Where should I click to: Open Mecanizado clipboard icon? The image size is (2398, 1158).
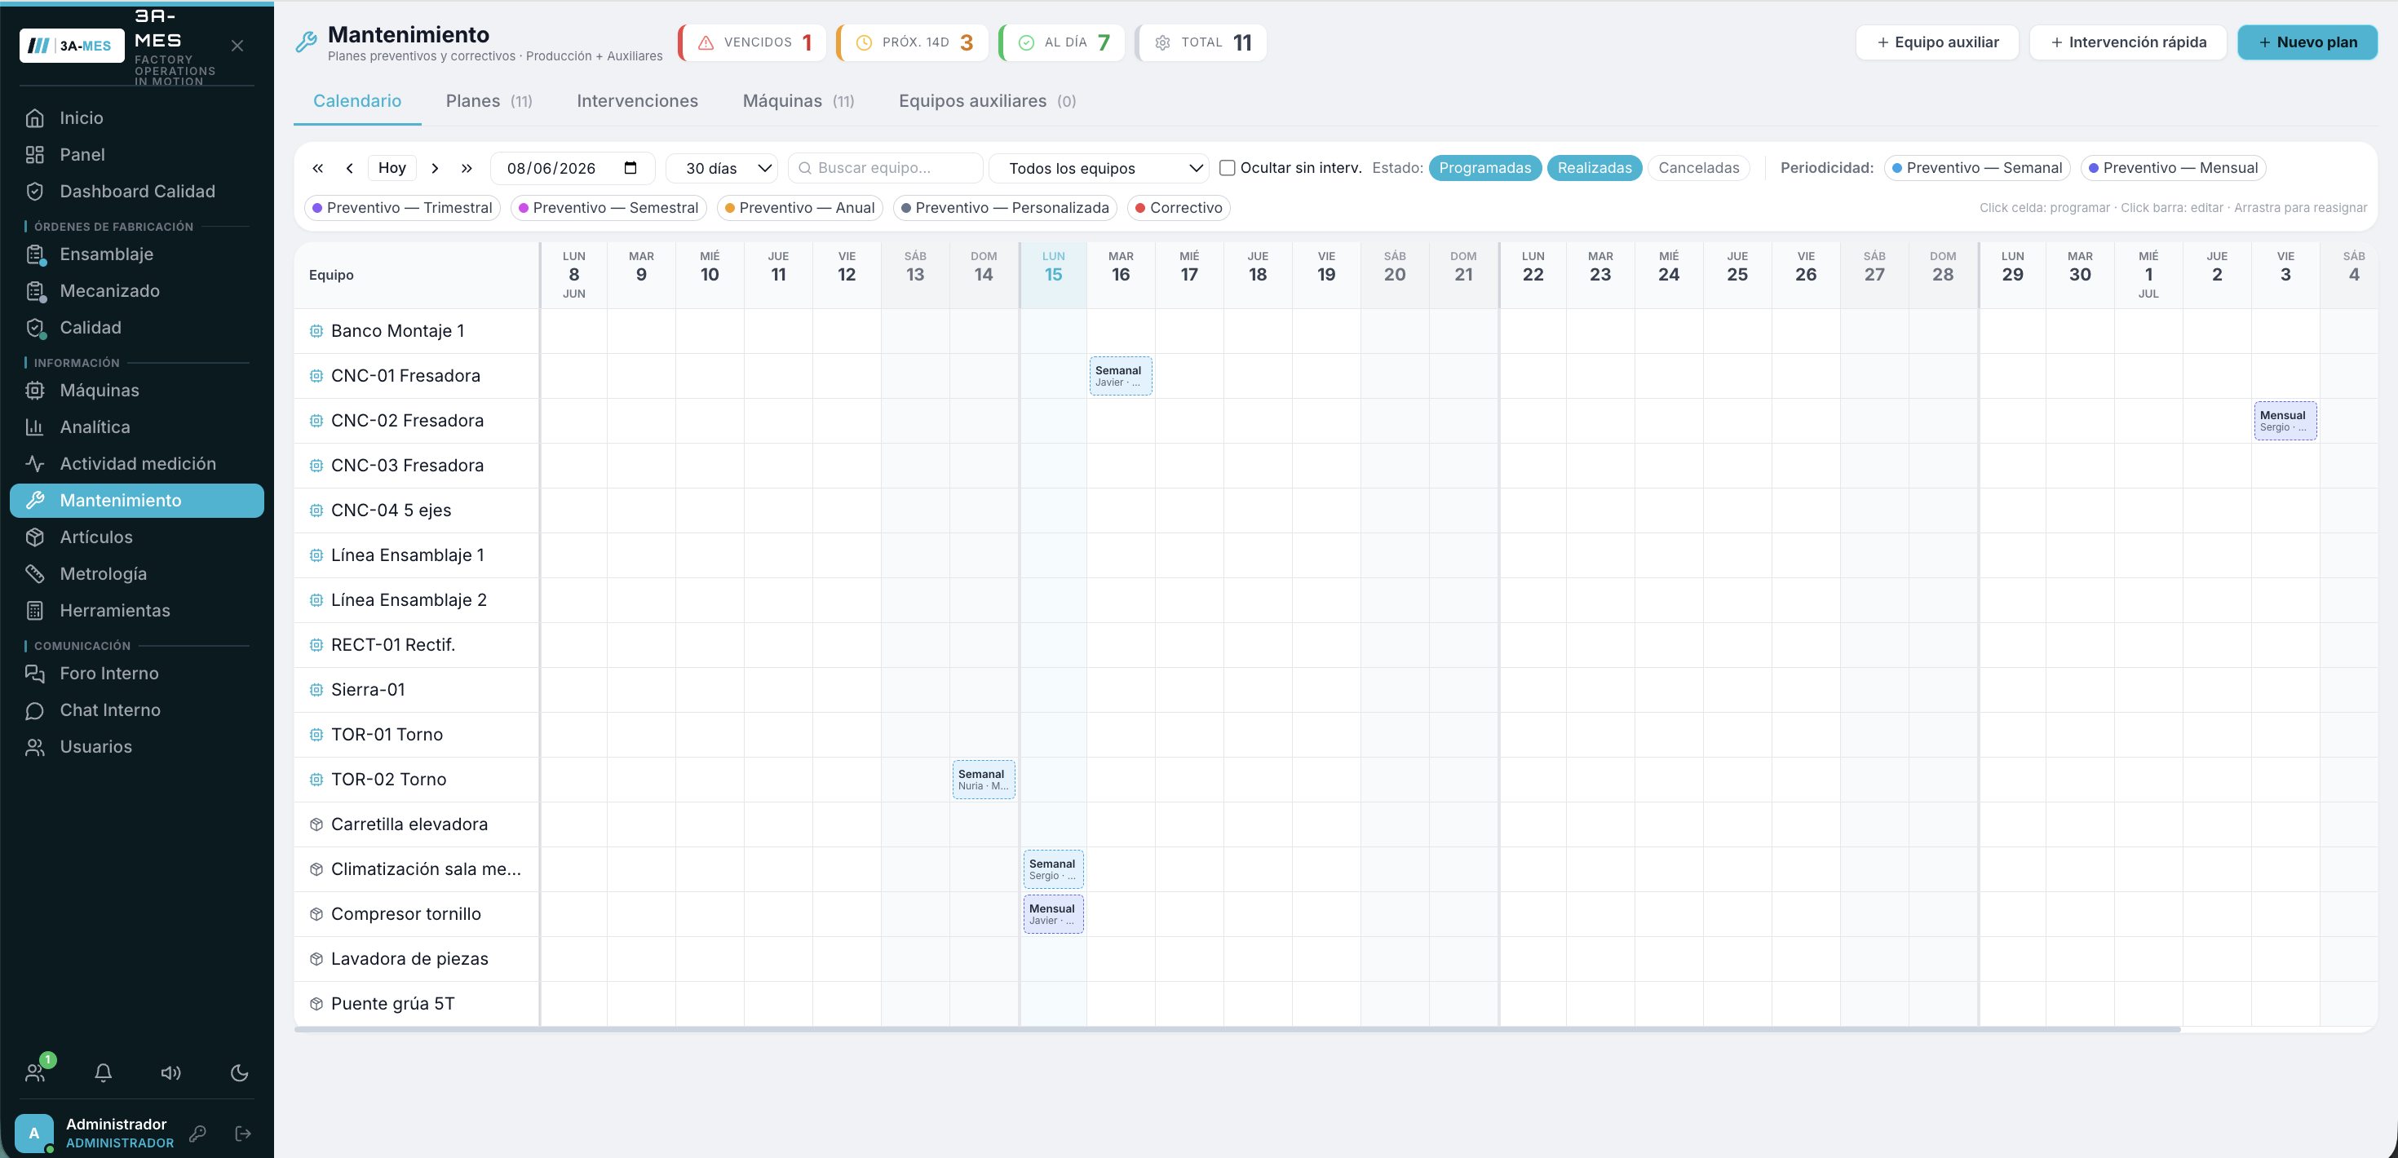pyautogui.click(x=35, y=291)
